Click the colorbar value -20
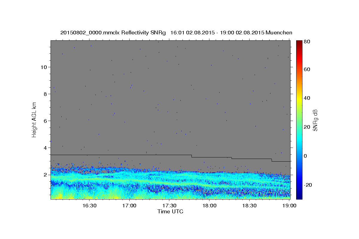Screen dimensions: 359x239 coord(308,185)
